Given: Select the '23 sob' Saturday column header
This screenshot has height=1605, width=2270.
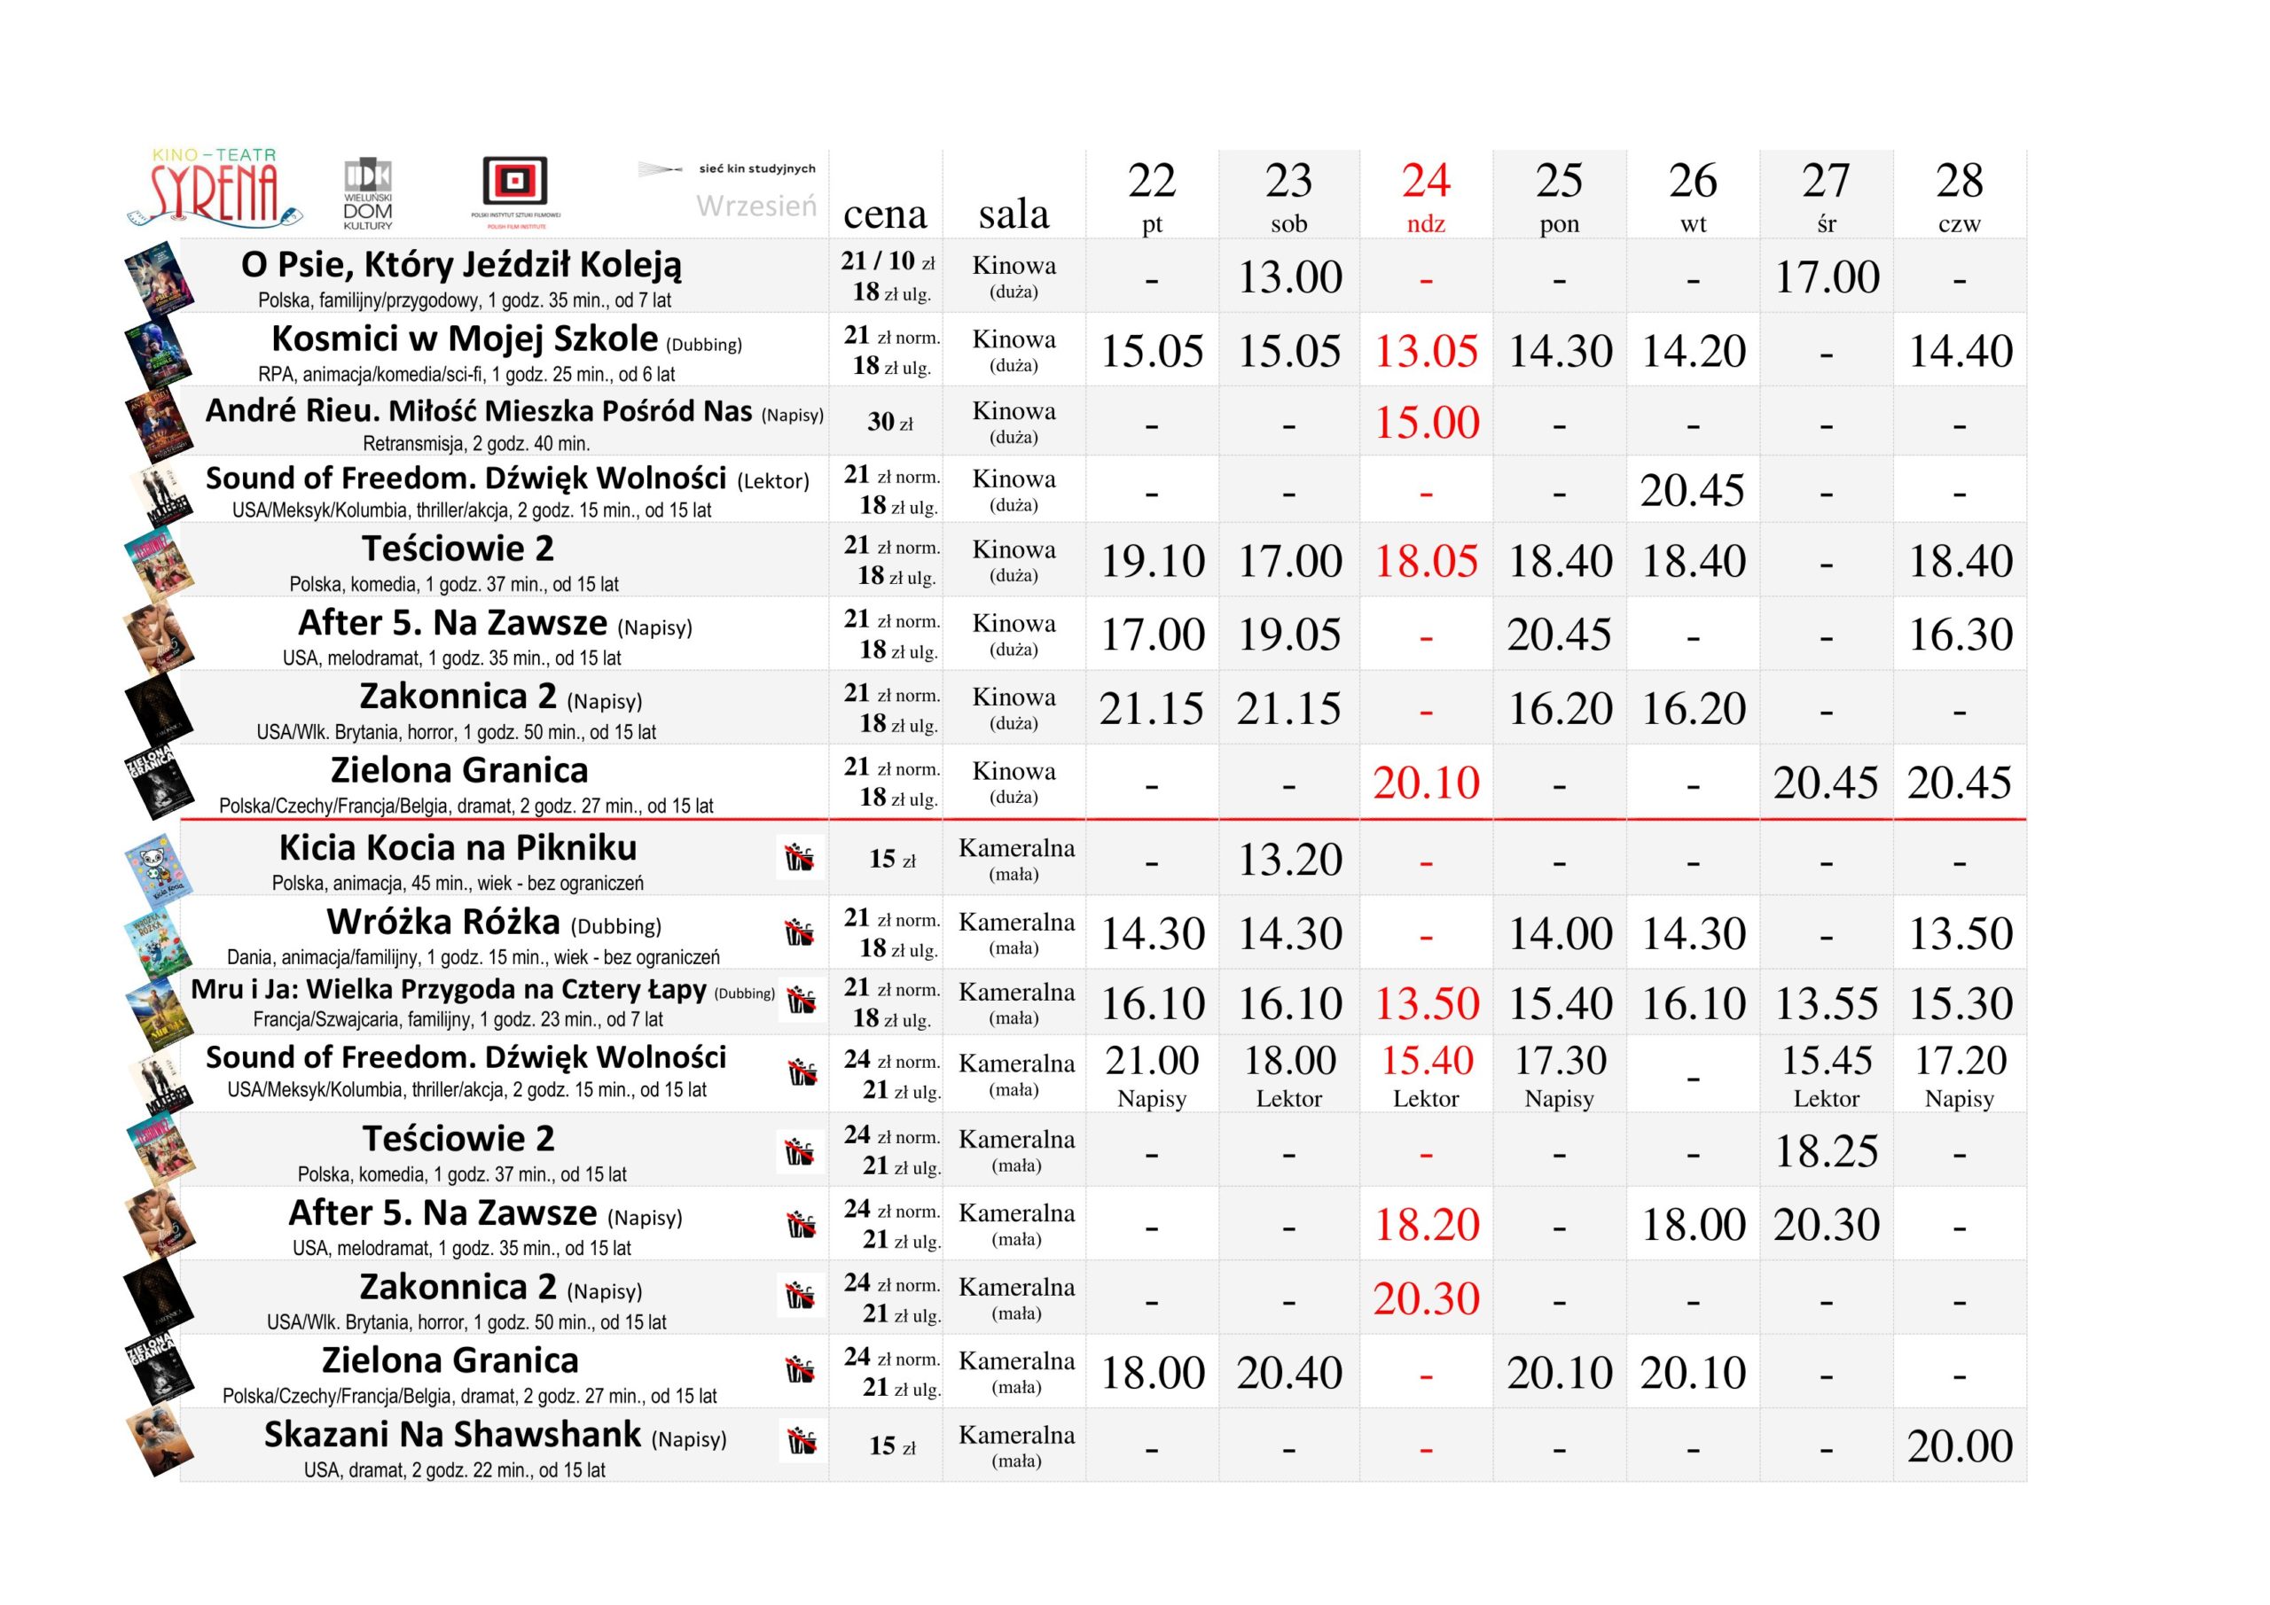Looking at the screenshot, I should 1288,196.
